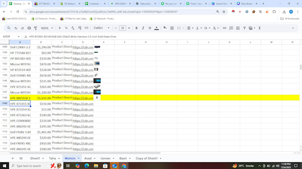Increase decimal places
Image resolution: width=302 pixels, height=169 pixels.
click(x=79, y=28)
